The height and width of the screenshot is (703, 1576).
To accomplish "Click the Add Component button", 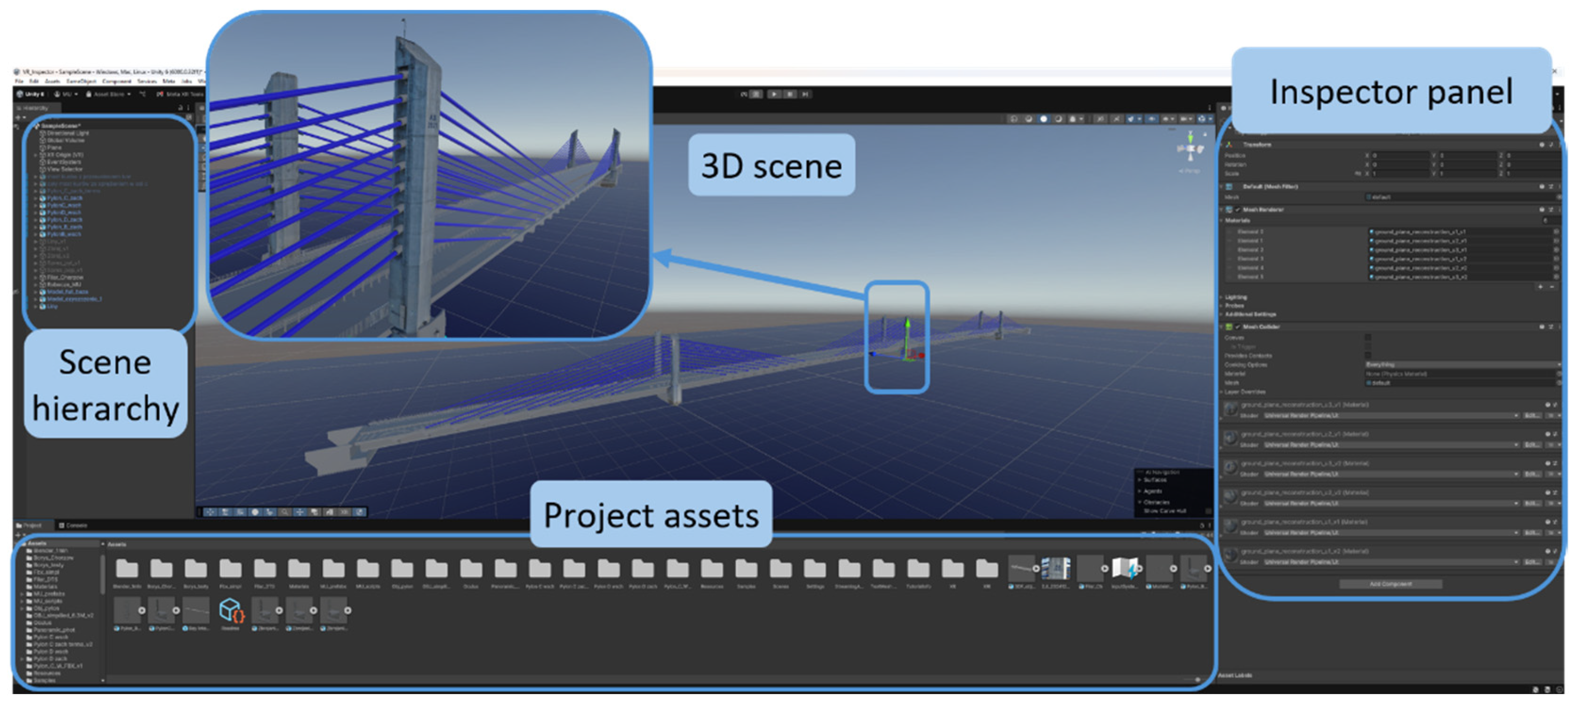I will 1391,584.
